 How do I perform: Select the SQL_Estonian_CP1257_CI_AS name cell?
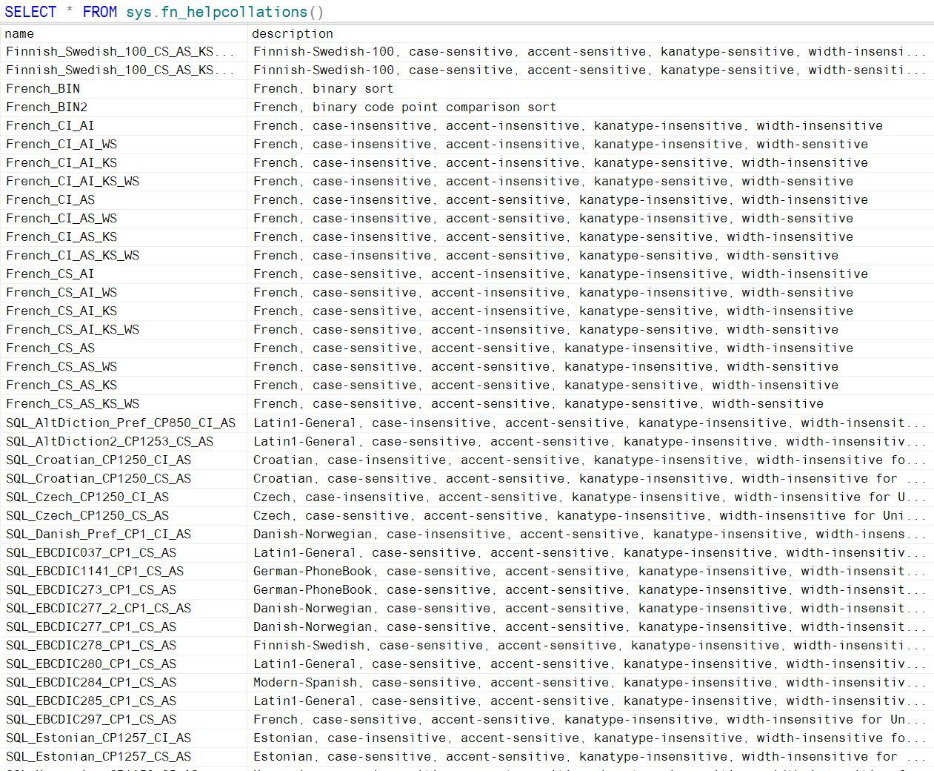[99, 738]
